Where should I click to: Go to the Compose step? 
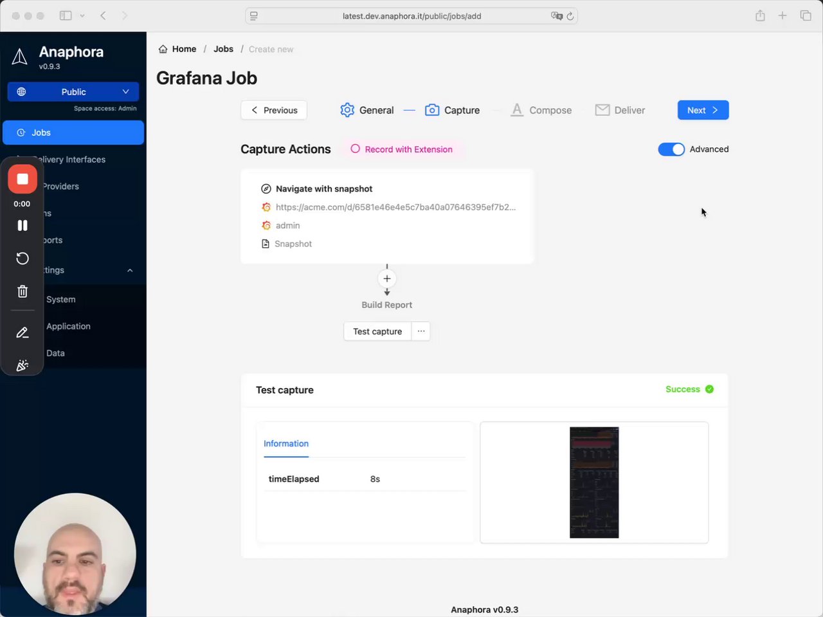[x=541, y=110]
